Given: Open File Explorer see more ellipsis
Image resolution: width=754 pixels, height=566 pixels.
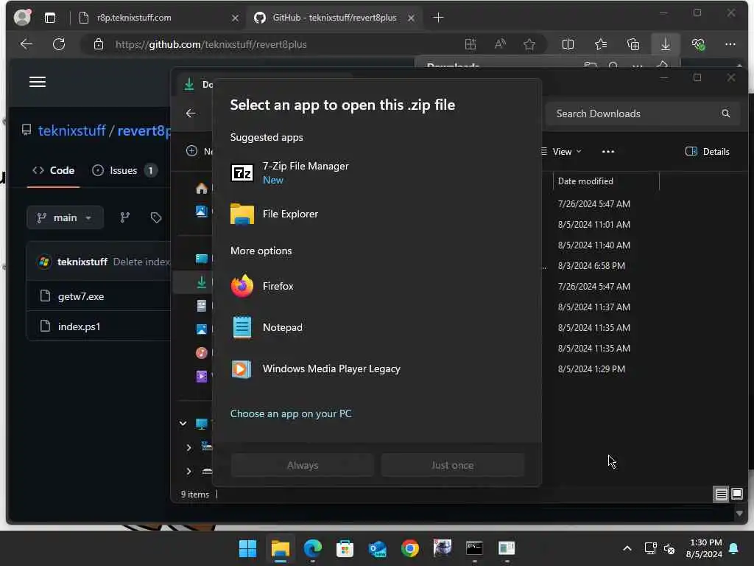Looking at the screenshot, I should [607, 152].
